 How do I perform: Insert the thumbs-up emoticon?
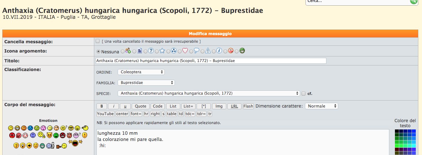pyautogui.click(x=51, y=146)
